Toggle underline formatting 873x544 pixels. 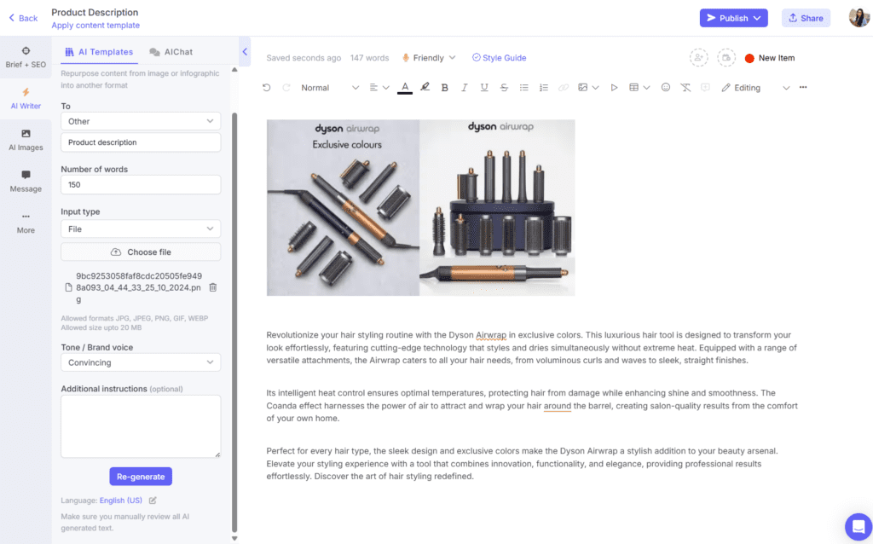pos(483,87)
